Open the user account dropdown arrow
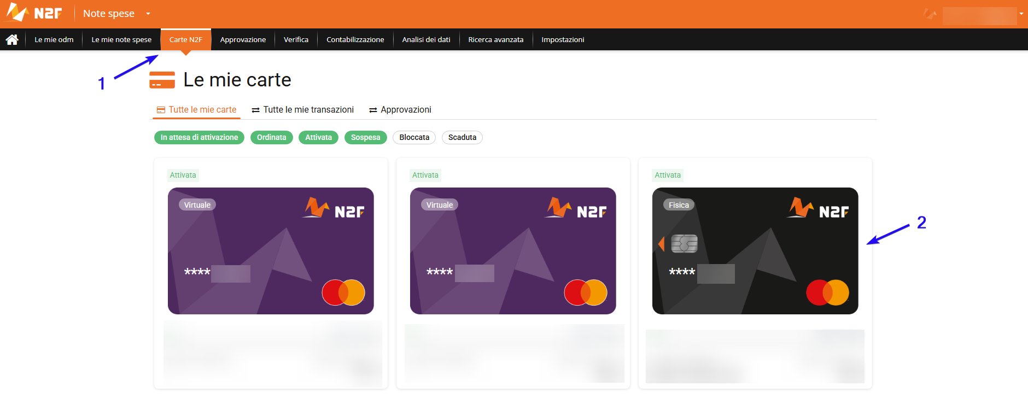1028x398 pixels. point(1021,14)
